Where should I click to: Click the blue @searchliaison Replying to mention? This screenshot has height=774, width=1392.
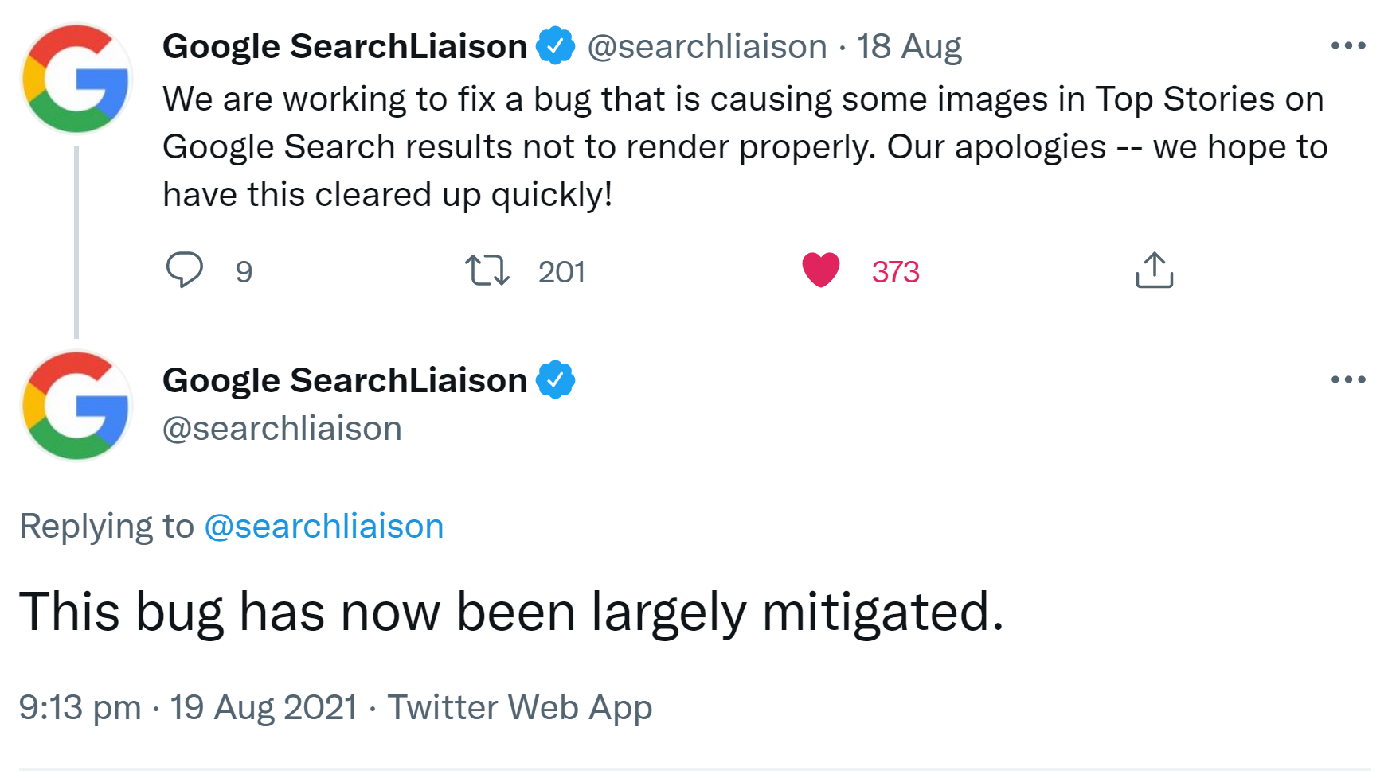(x=323, y=527)
